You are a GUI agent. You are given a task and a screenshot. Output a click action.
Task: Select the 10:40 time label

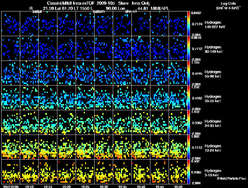(141, 186)
